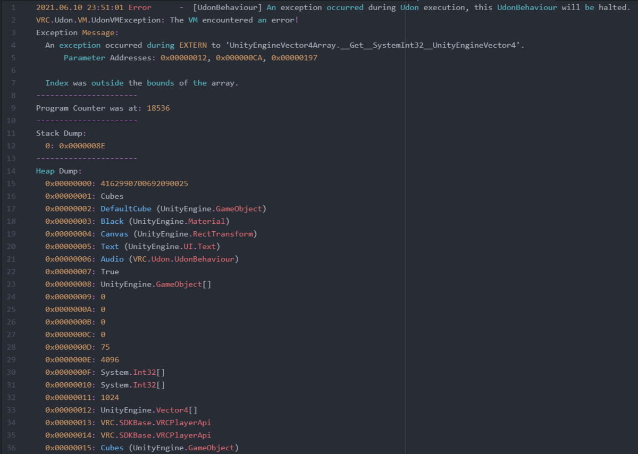Click the 'Error' log level on line 1
Image resolution: width=638 pixels, height=454 pixels.
tap(140, 7)
